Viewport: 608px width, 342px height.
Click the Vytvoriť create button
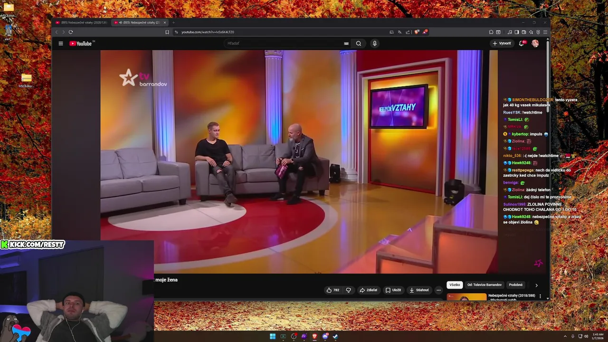[502, 43]
